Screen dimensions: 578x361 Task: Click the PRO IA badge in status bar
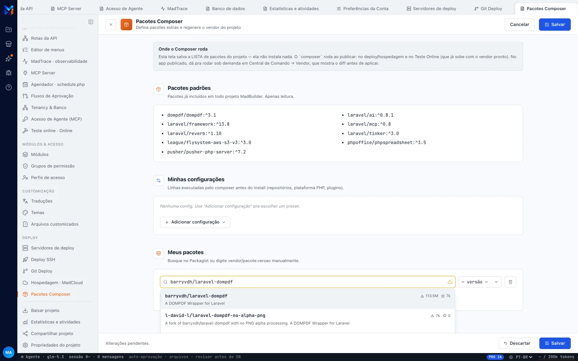click(495, 357)
